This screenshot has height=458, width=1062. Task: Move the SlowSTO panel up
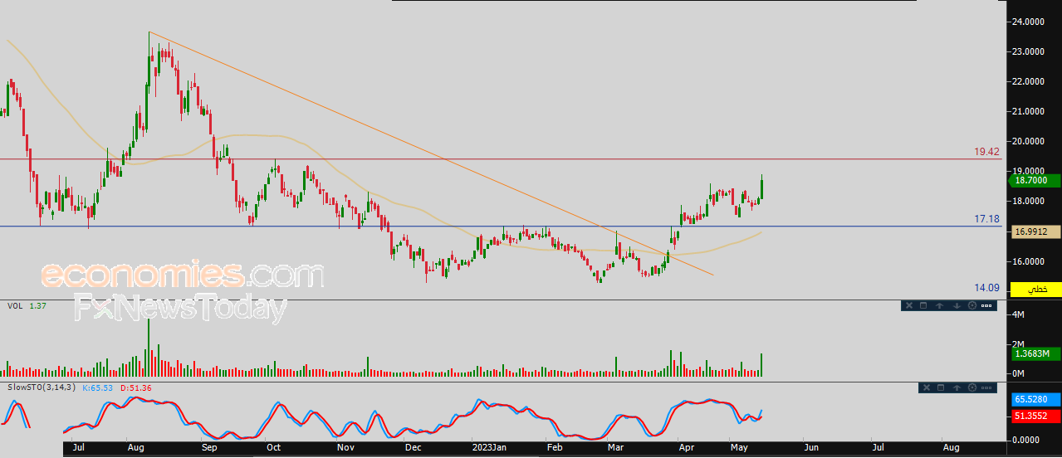957,387
